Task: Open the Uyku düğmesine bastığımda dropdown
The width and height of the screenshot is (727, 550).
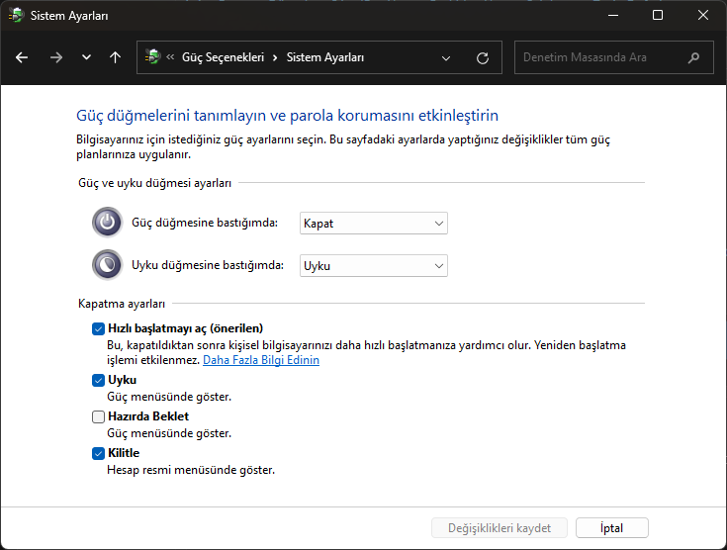Action: [373, 266]
